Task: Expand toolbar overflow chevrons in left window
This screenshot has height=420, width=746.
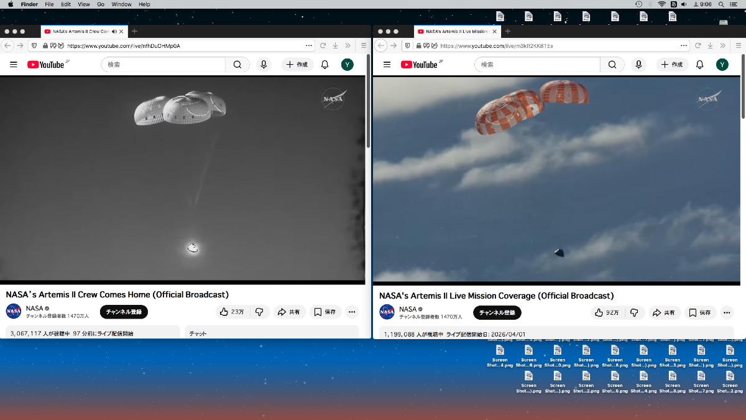Action: click(x=348, y=45)
